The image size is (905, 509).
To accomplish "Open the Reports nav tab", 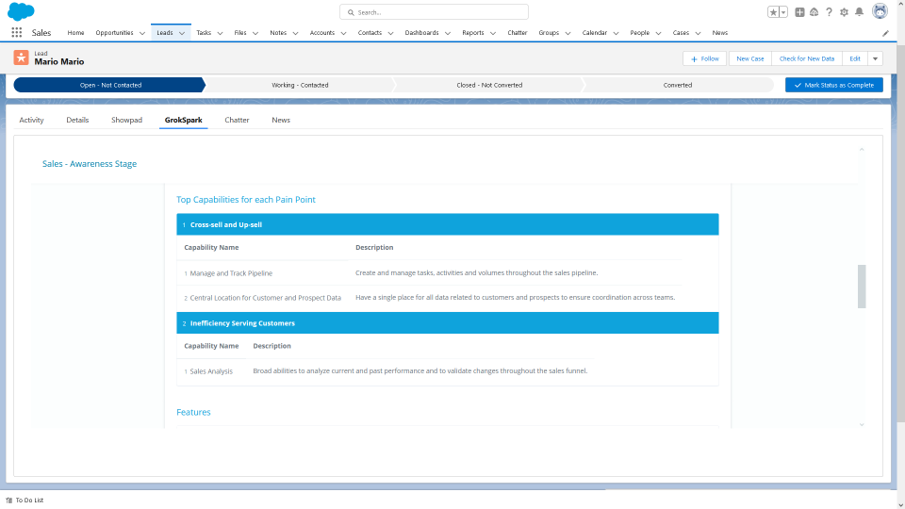I will point(472,33).
